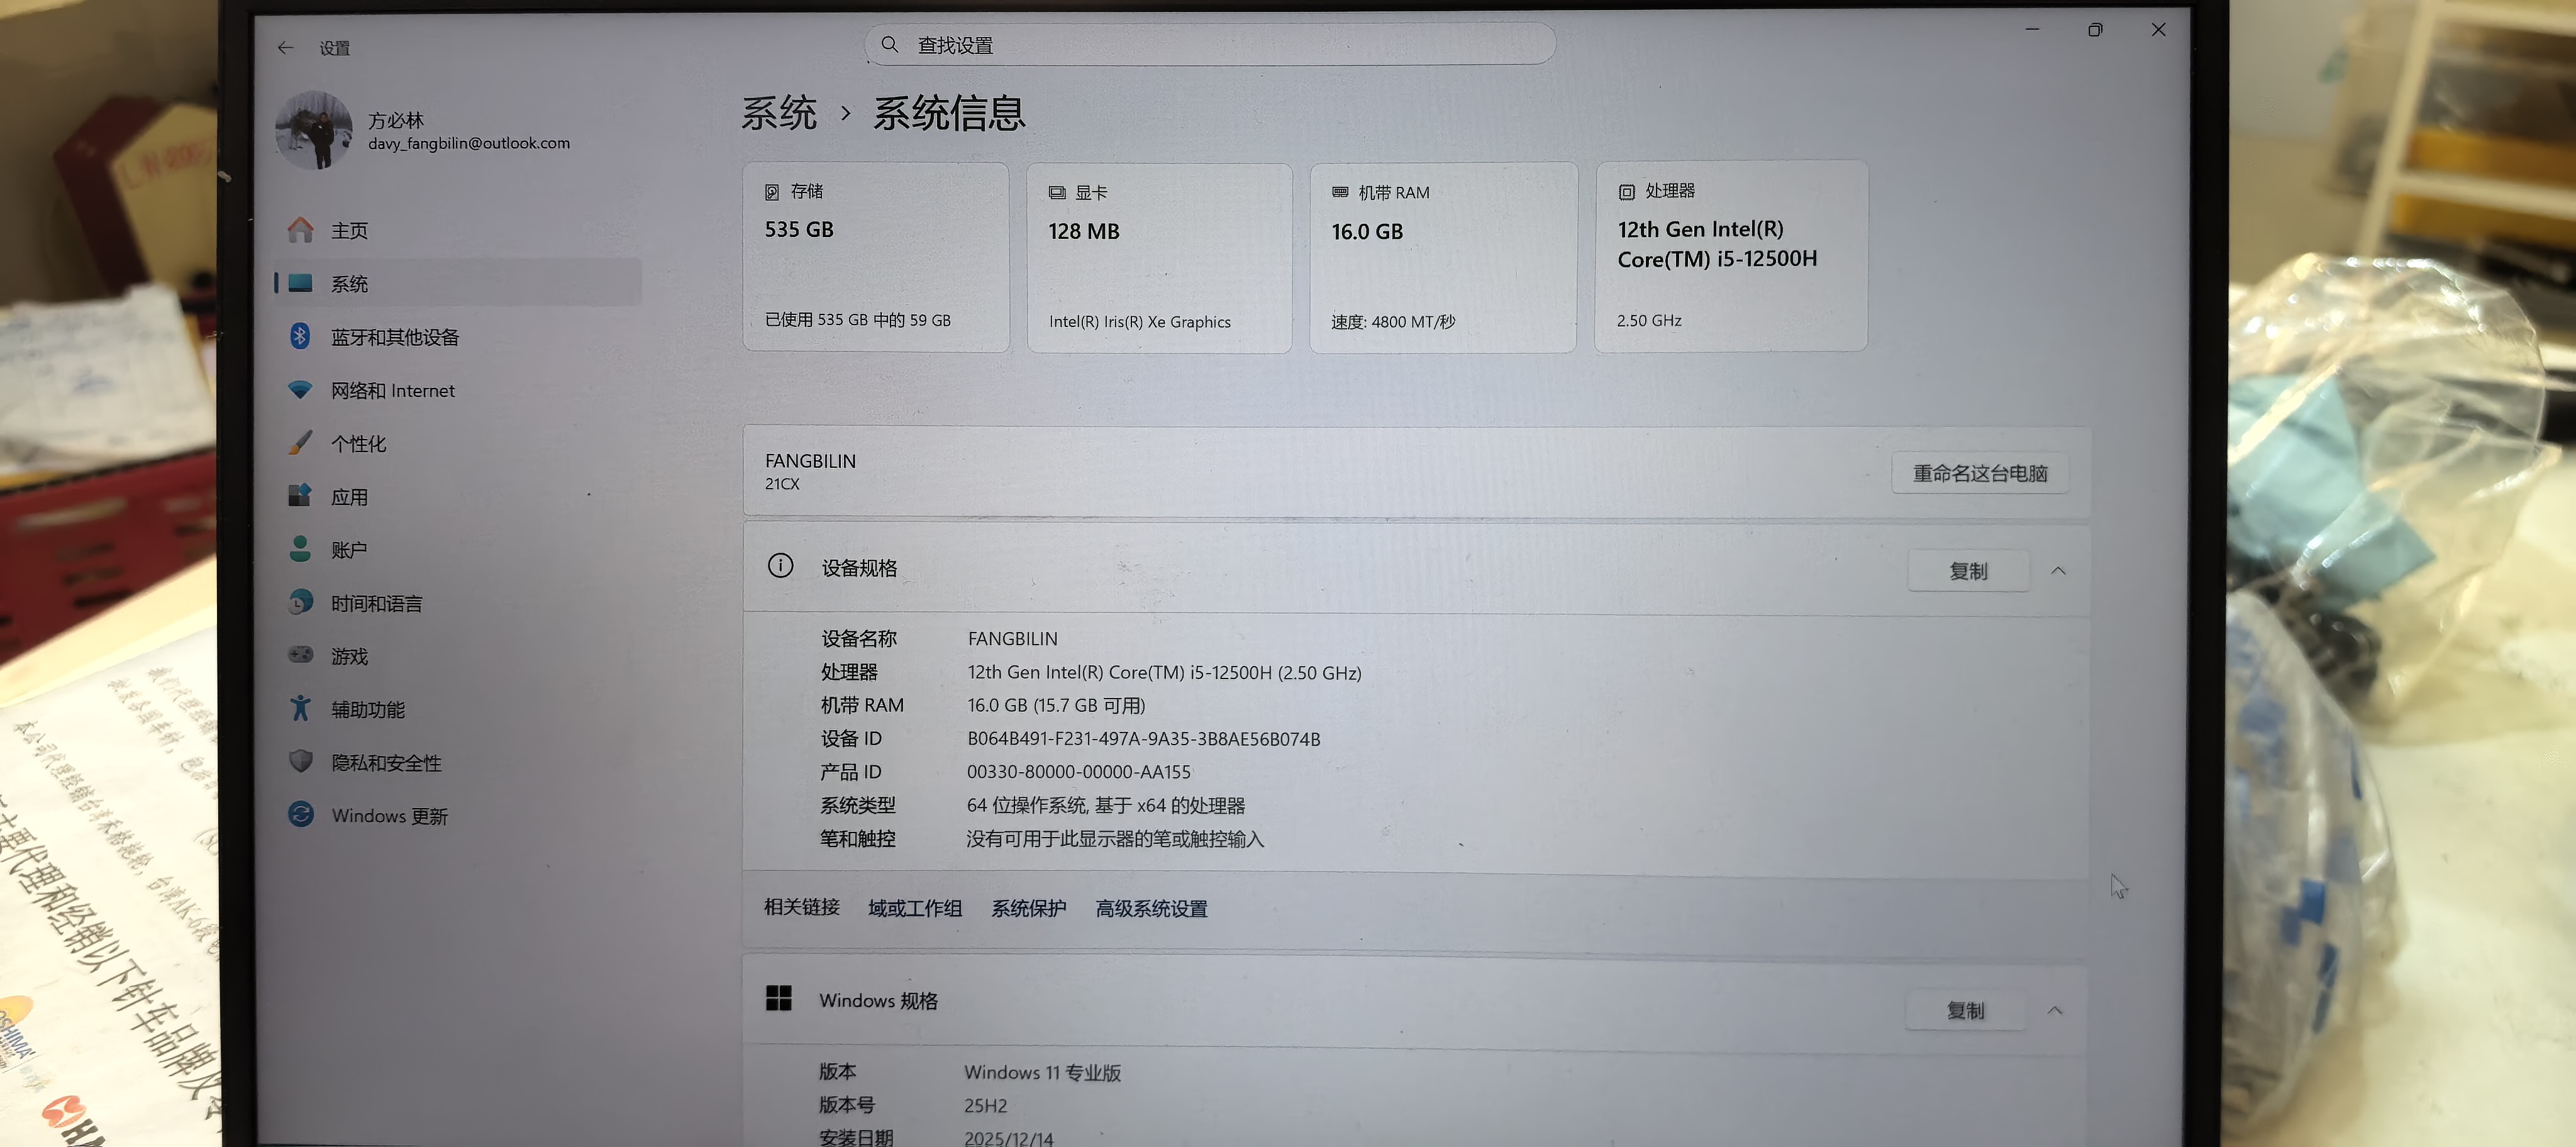Screen dimensions: 2576x1147
Task: Open Personalization (个性化) brush icon
Action: pos(300,443)
